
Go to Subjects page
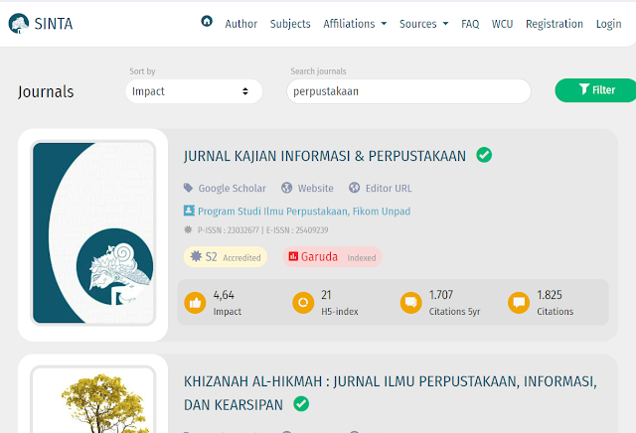point(290,24)
